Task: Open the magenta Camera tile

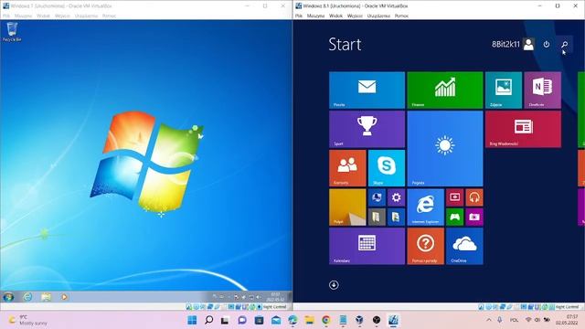Action: [x=474, y=217]
